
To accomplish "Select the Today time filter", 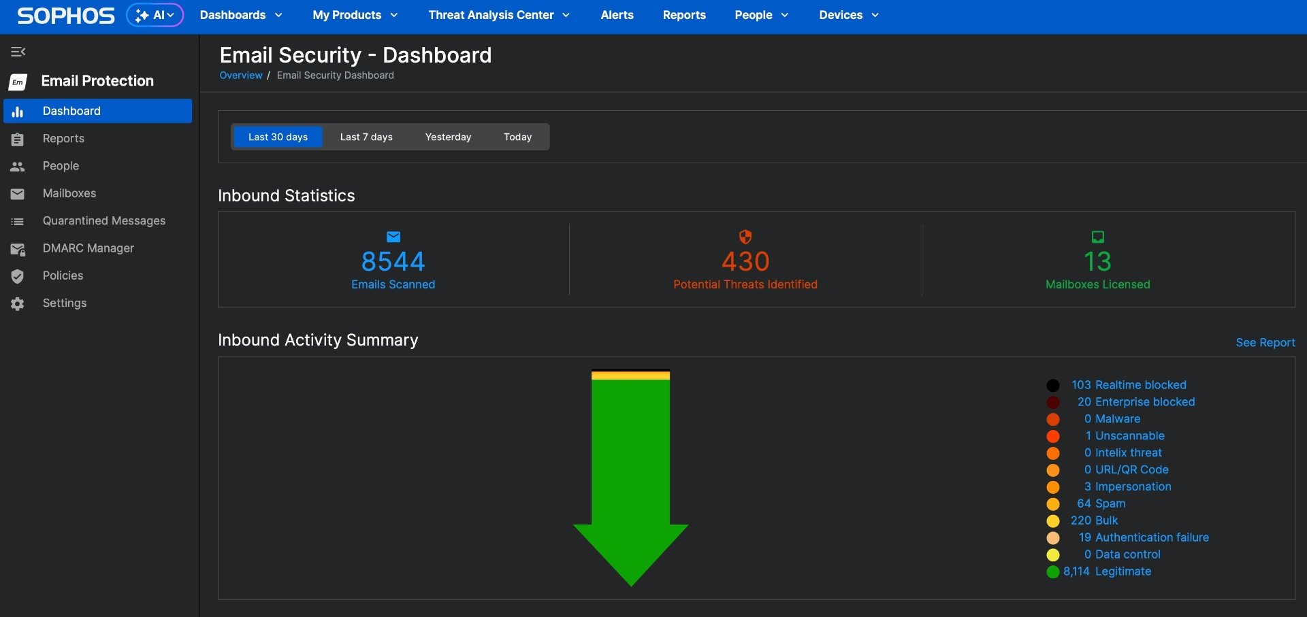I will (517, 137).
